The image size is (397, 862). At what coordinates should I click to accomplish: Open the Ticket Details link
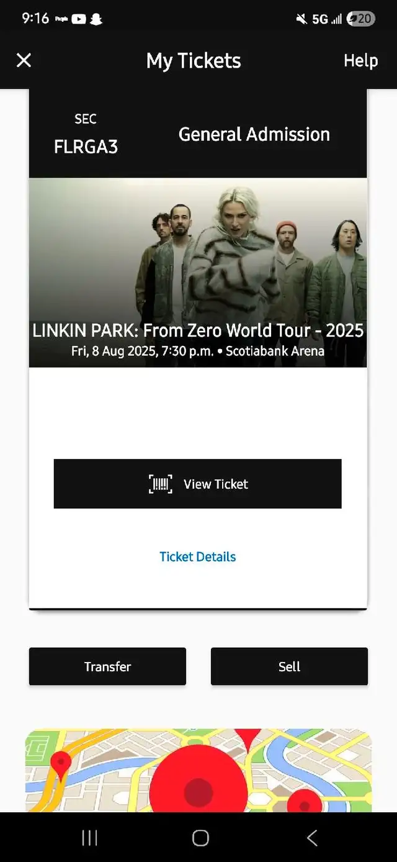pyautogui.click(x=198, y=556)
